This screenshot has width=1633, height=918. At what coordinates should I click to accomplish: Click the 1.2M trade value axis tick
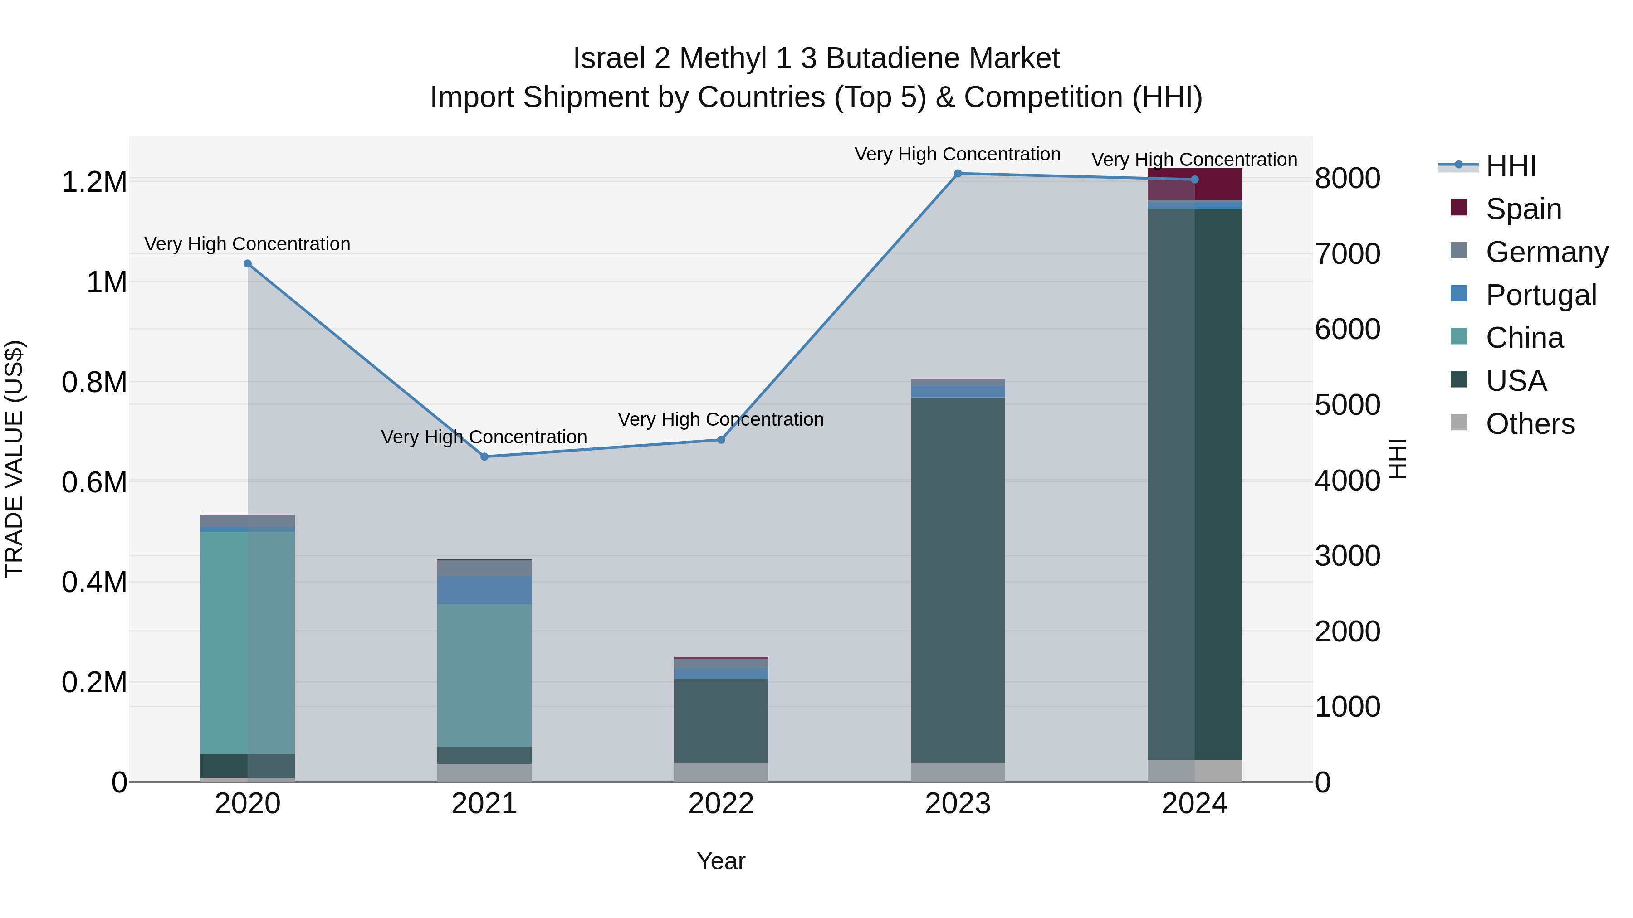coord(94,182)
